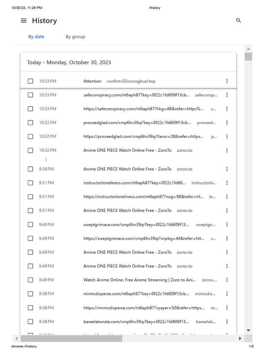This screenshot has height=354, width=265.
Task: Check the 9:58 PM ZoroTo entry box
Action: pos(30,169)
